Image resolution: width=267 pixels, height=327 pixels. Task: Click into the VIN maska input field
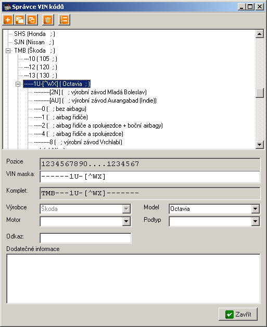(150, 177)
